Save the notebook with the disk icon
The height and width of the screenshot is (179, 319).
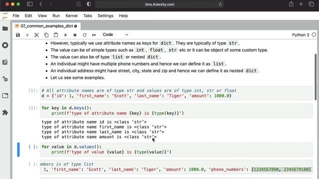click(x=18, y=35)
